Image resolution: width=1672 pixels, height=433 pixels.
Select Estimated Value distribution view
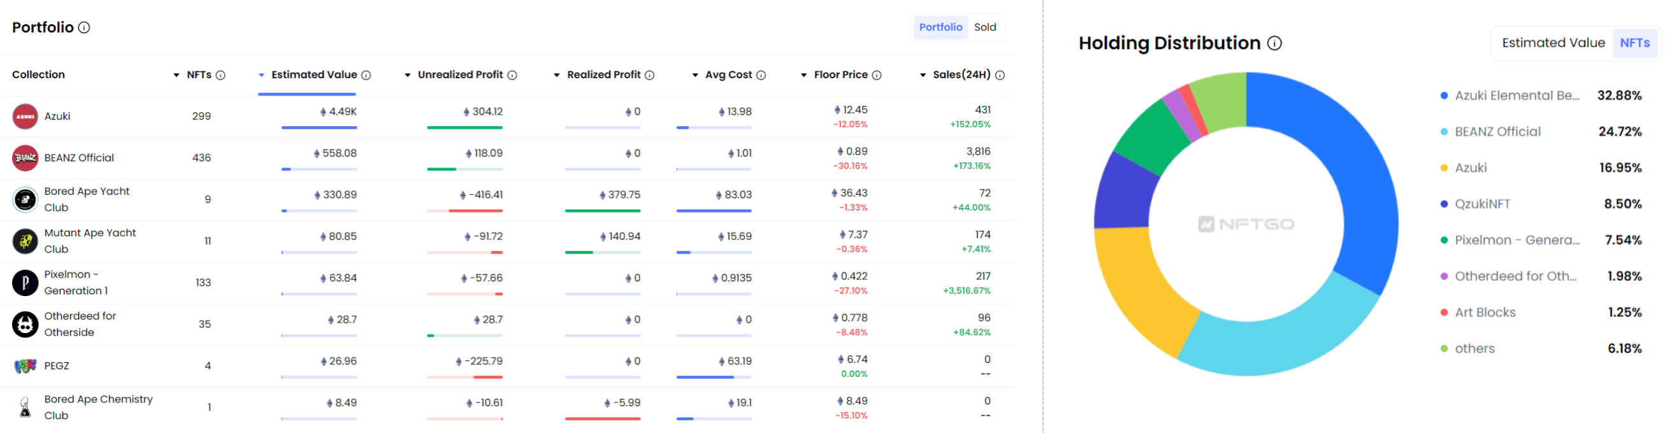[x=1553, y=43]
